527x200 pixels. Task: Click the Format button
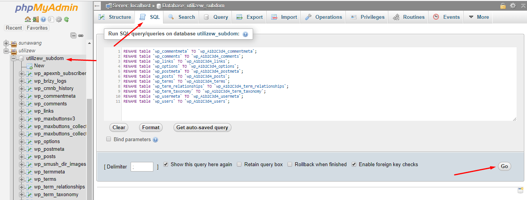[151, 128]
